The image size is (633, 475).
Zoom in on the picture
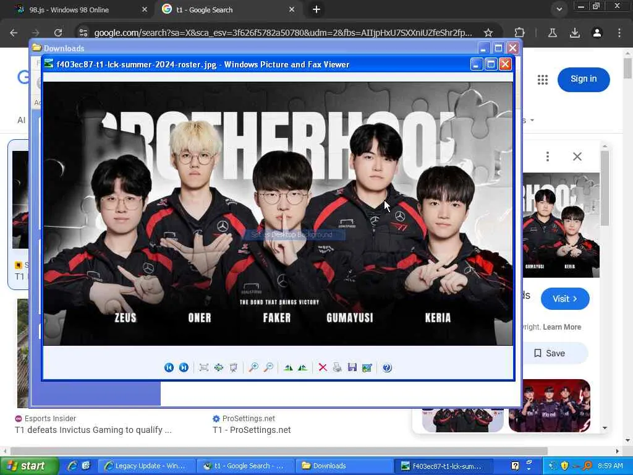[x=253, y=367]
